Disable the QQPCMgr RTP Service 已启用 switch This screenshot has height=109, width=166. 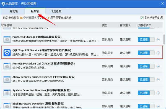click(x=146, y=53)
